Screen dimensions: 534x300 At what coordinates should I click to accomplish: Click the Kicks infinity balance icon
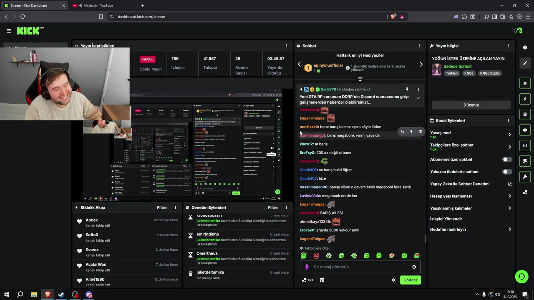point(307,280)
